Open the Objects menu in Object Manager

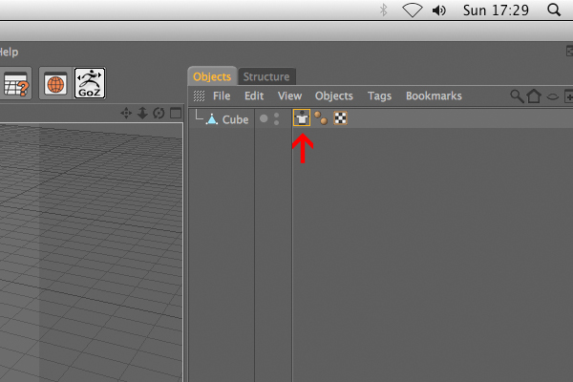click(x=334, y=96)
